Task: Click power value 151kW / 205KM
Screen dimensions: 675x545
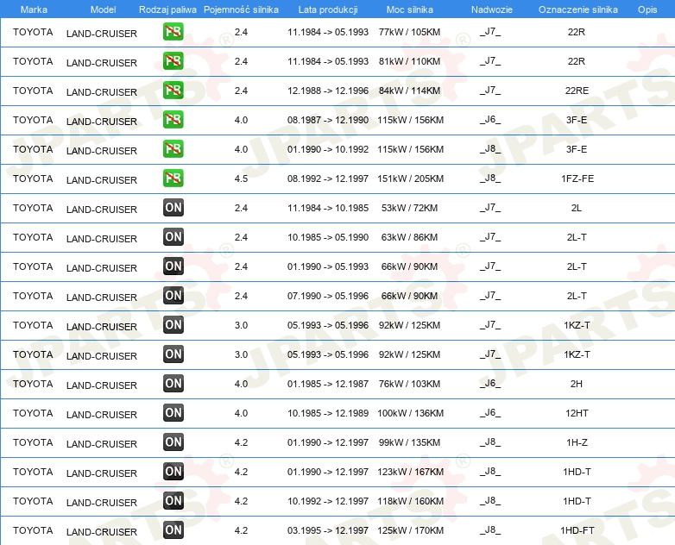Action: pos(410,179)
